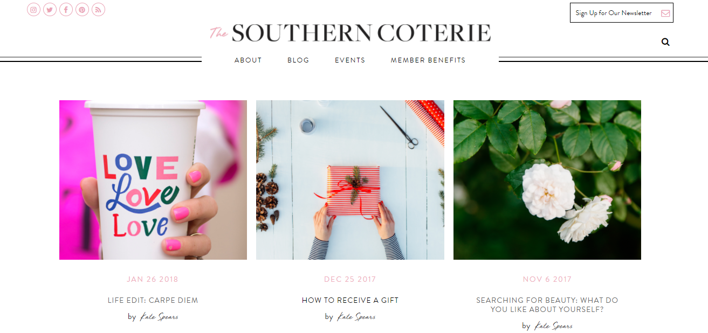
Task: Click the white roses photo thumbnail
Action: point(547,180)
